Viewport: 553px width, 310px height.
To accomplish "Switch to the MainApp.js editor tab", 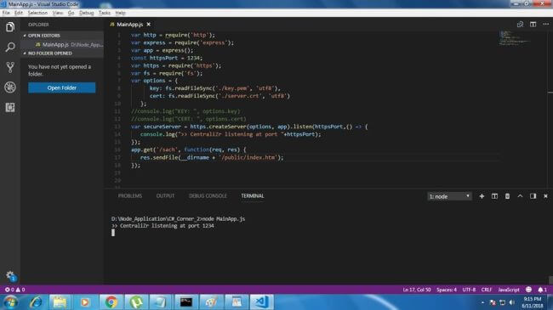I will 130,25.
